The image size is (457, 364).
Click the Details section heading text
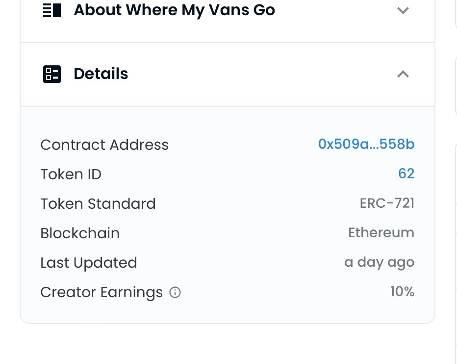tap(101, 74)
